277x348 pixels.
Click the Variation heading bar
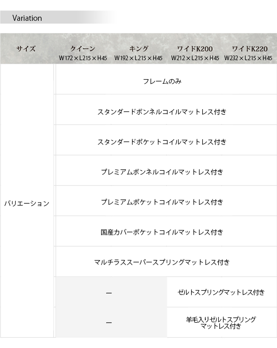pyautogui.click(x=58, y=17)
